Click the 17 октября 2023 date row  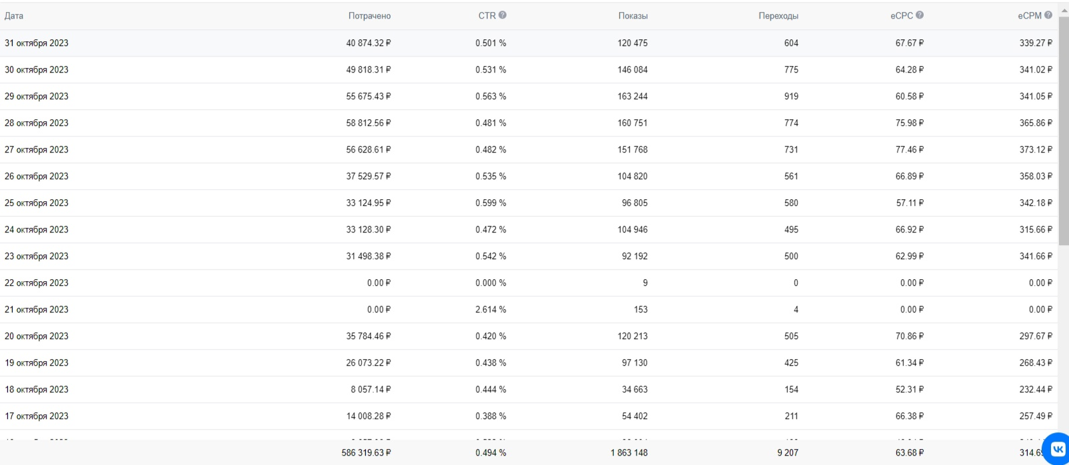[x=529, y=416]
